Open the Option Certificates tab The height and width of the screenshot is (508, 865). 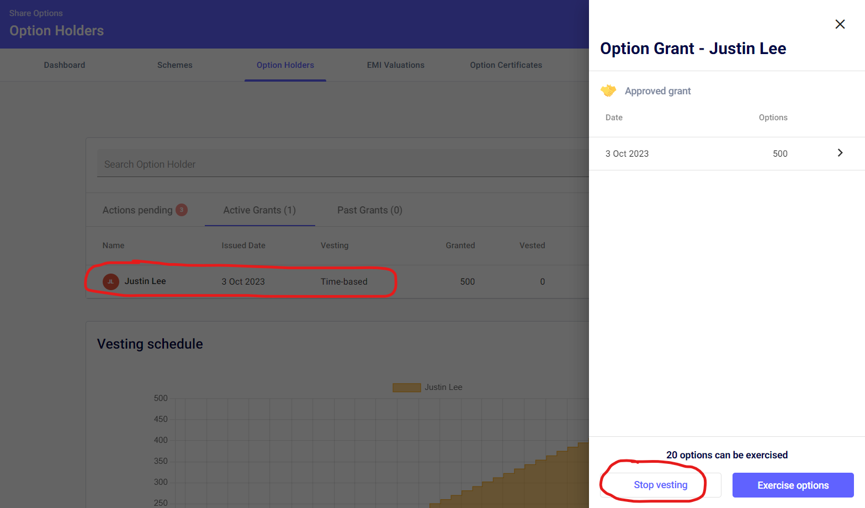click(506, 65)
